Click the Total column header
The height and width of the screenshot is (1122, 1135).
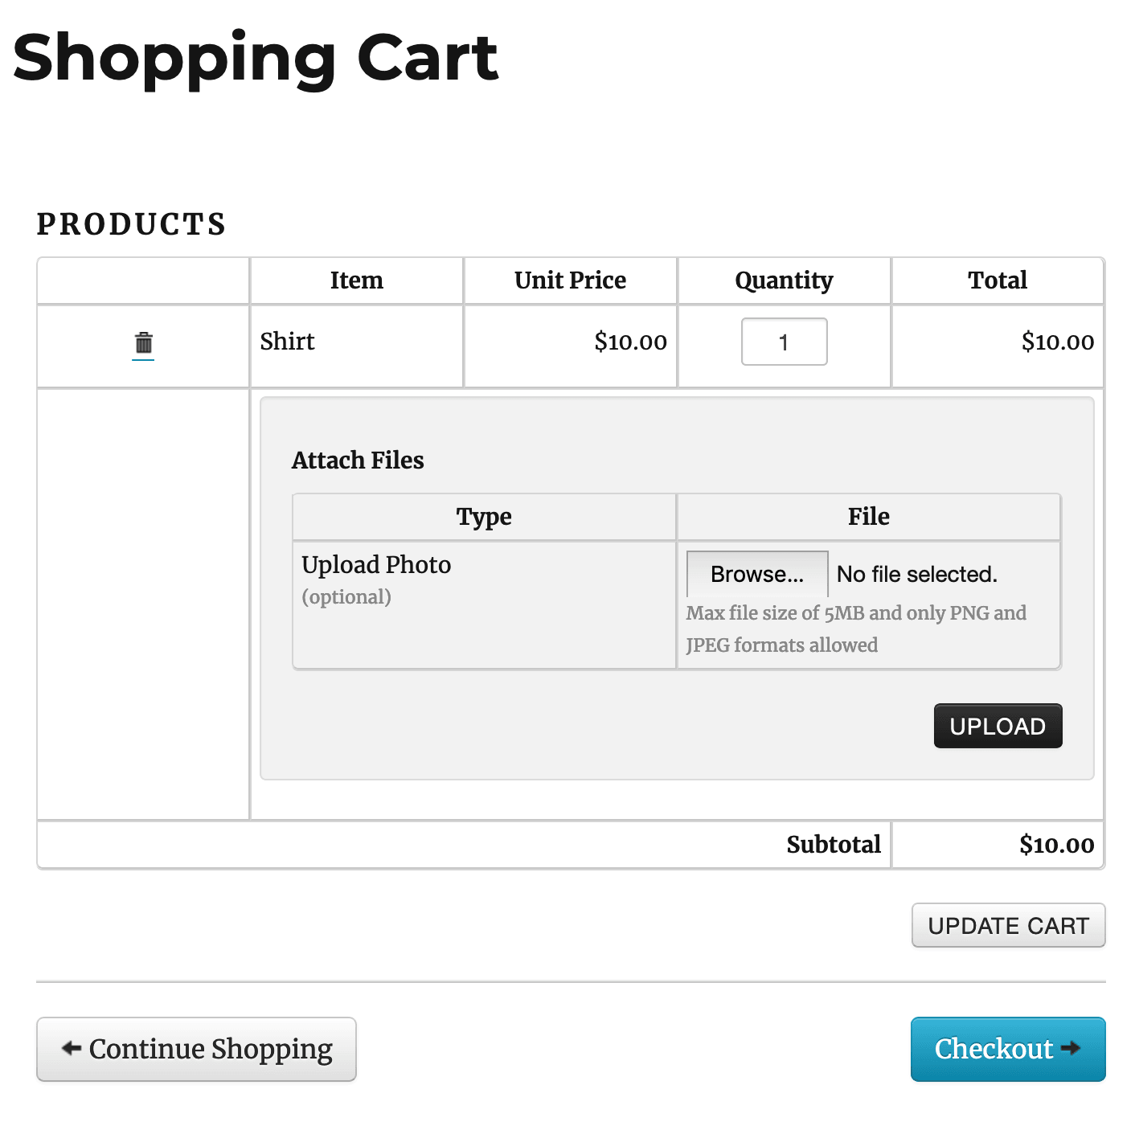(998, 280)
